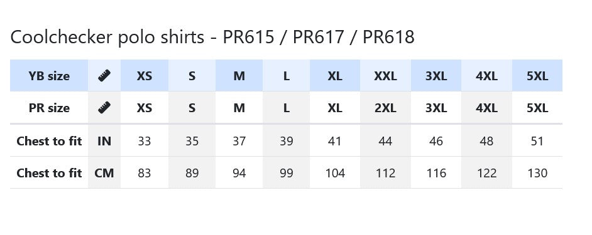Select the 104 centimeter chest value

pos(335,173)
